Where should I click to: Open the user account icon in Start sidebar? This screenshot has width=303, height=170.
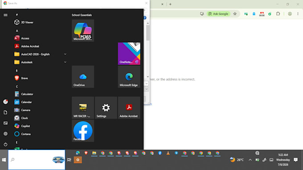[5, 102]
